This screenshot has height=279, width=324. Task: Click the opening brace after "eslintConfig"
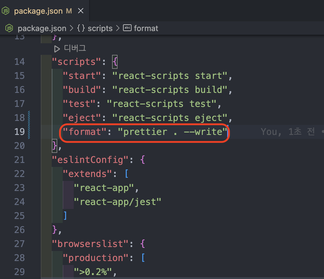(x=143, y=160)
